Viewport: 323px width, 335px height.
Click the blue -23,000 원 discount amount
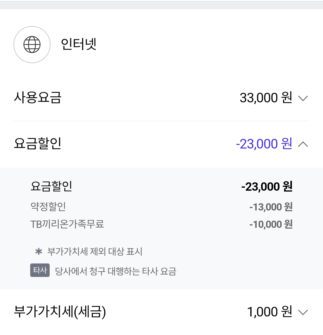point(264,144)
